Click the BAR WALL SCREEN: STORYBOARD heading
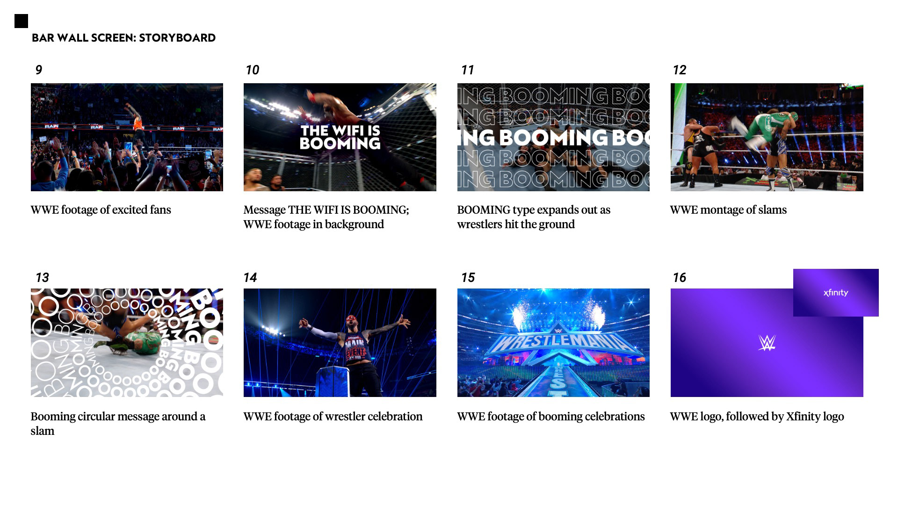Viewport: 898px width, 505px height. (x=124, y=38)
